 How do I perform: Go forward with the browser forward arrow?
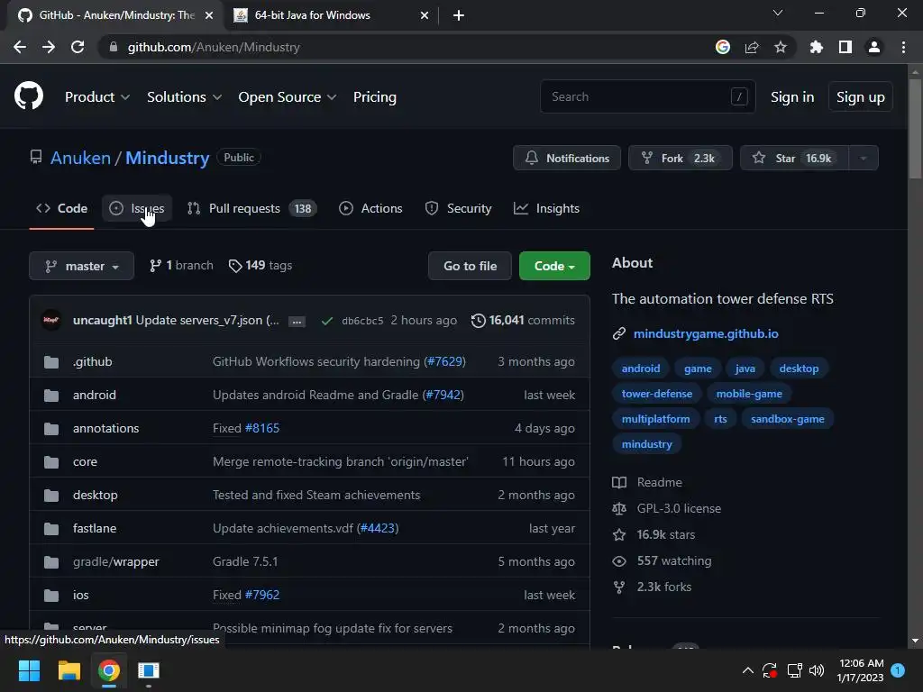(x=49, y=47)
